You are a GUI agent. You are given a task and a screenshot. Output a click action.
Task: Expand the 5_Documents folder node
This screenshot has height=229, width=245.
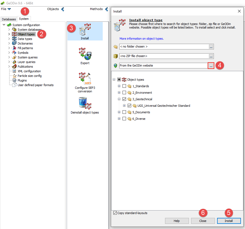(119, 112)
